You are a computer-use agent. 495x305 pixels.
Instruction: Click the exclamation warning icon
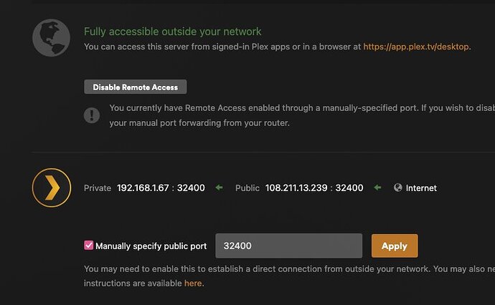(x=92, y=115)
